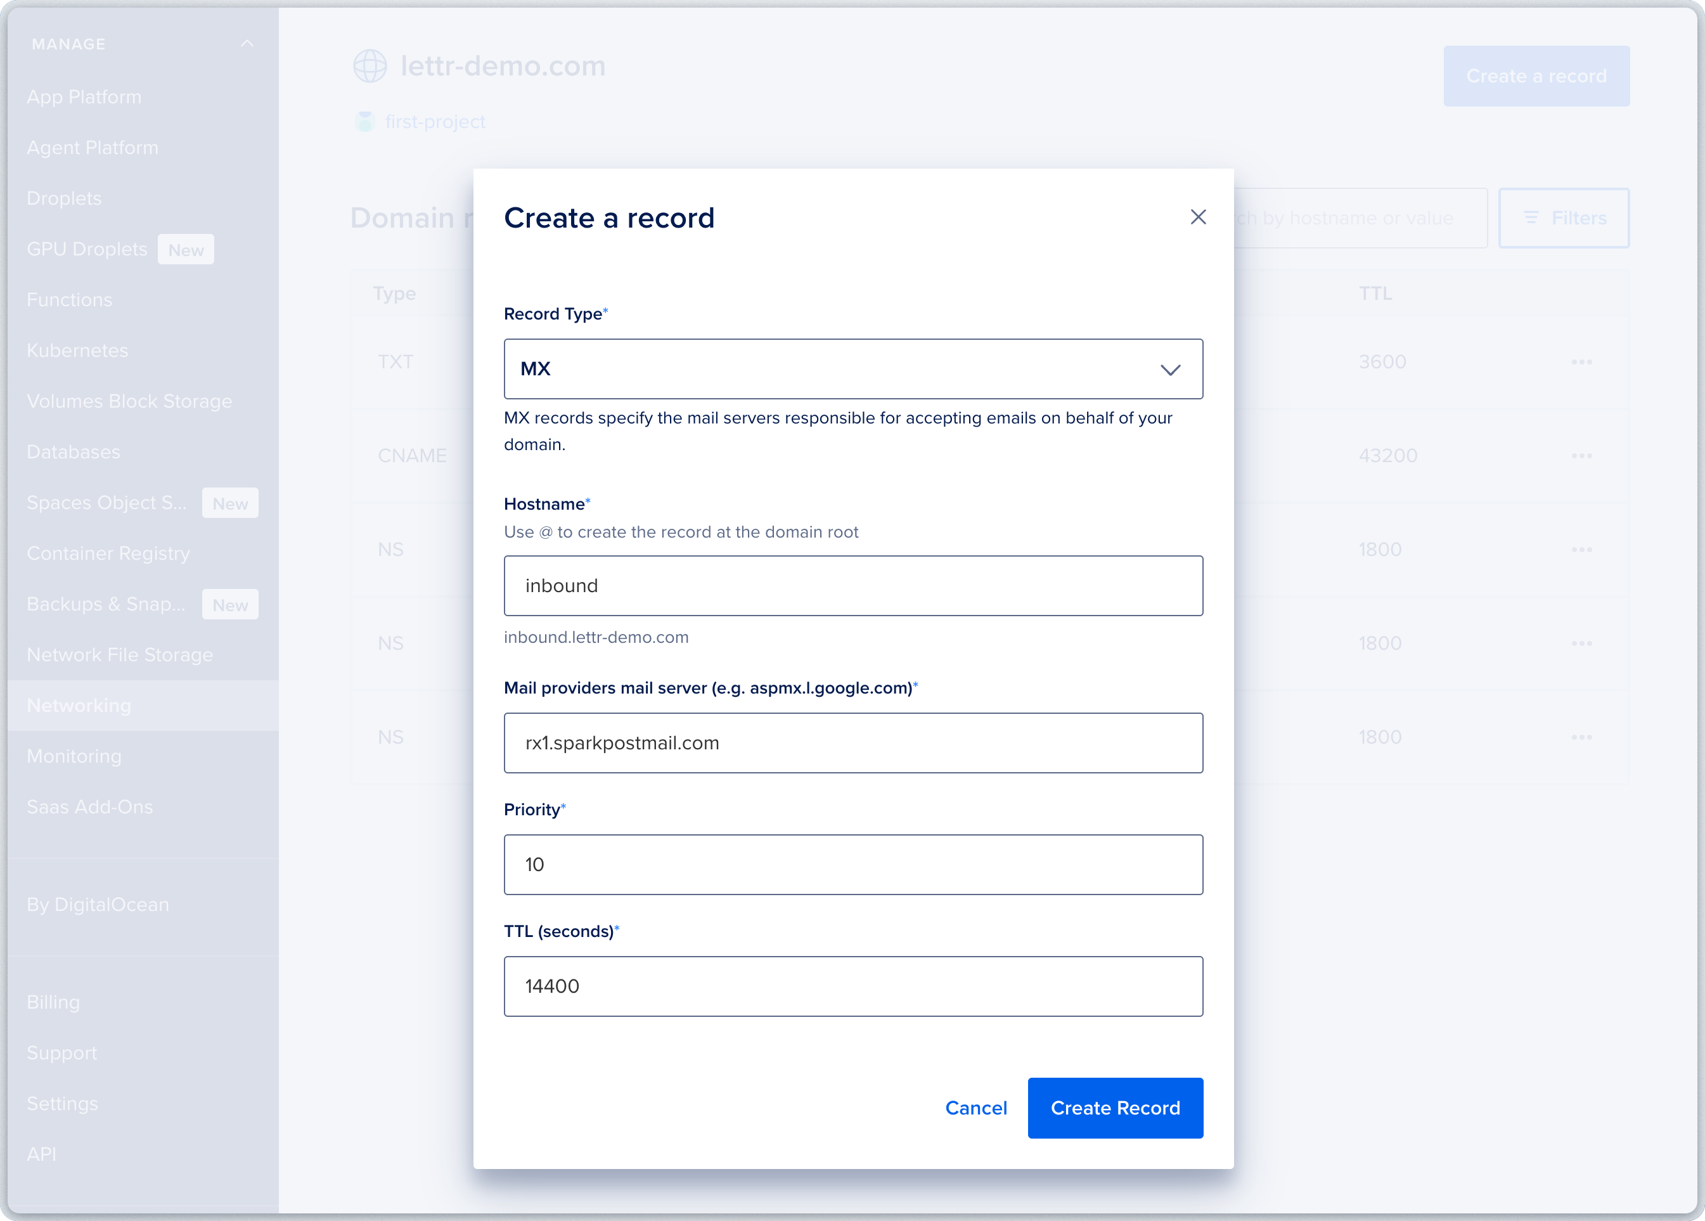
Task: Click the mail server field with rx1.sparkpostmail.com
Action: point(853,743)
